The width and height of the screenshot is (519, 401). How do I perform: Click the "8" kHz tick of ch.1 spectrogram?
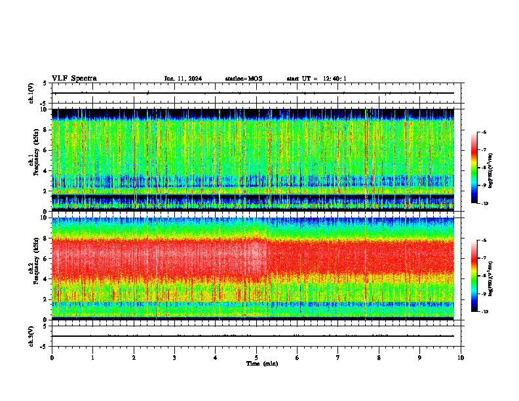coord(45,130)
